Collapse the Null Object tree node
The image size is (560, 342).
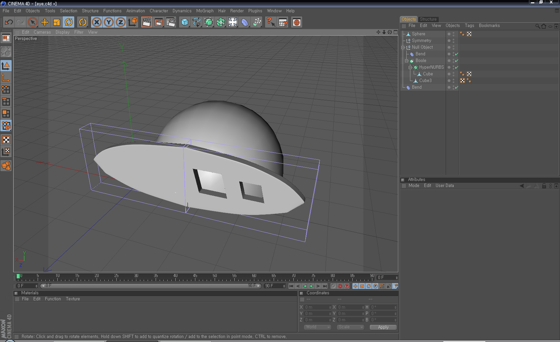pyautogui.click(x=403, y=47)
